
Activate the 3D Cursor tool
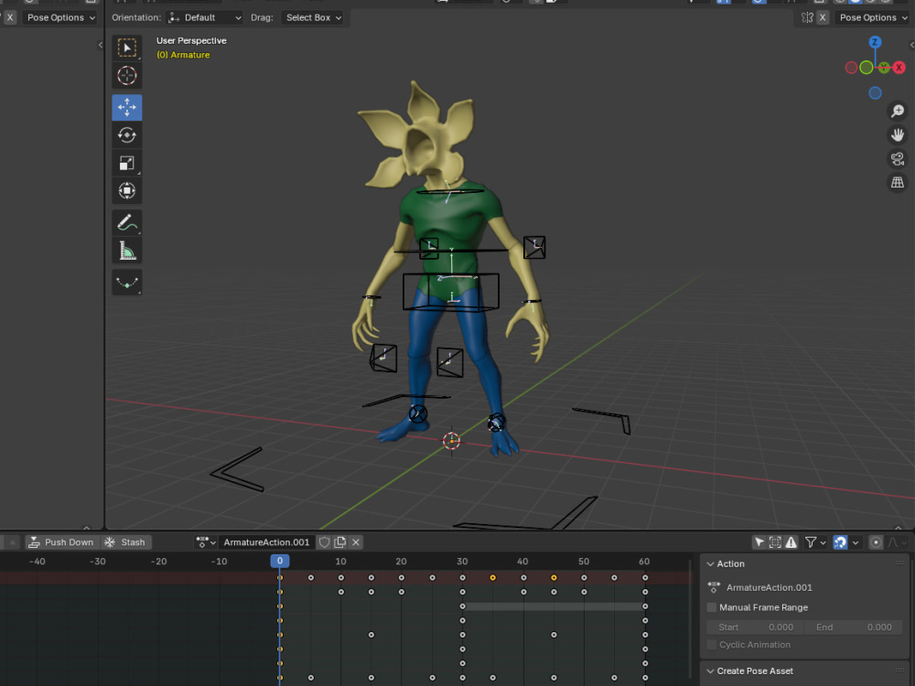[x=126, y=76]
